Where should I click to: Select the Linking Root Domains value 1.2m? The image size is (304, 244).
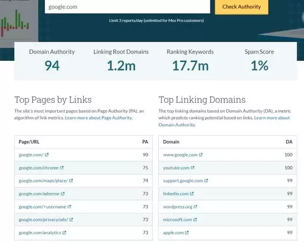click(x=121, y=66)
